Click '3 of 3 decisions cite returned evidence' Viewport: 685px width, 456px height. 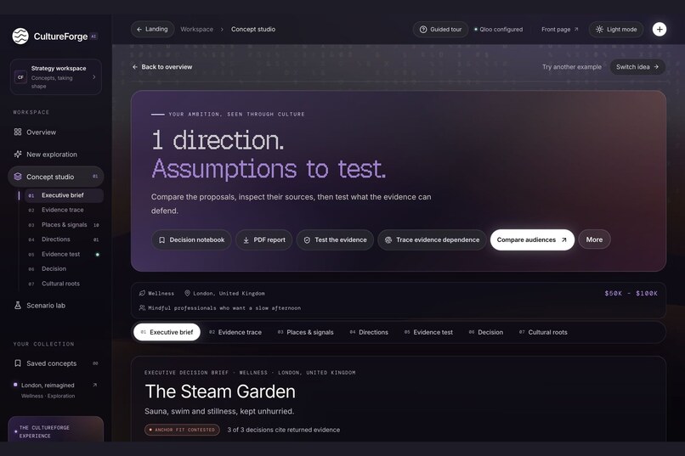pos(284,430)
